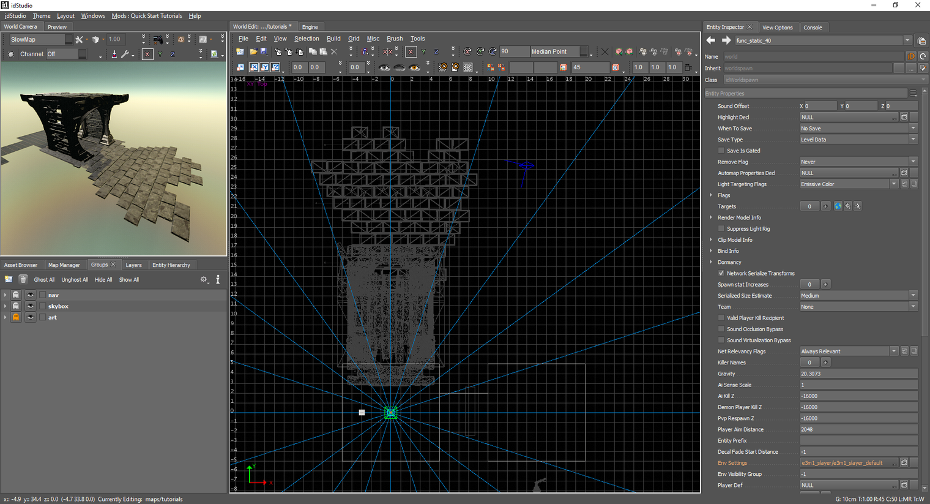Expand the skybox group tree arrow
The image size is (930, 504).
pyautogui.click(x=6, y=306)
